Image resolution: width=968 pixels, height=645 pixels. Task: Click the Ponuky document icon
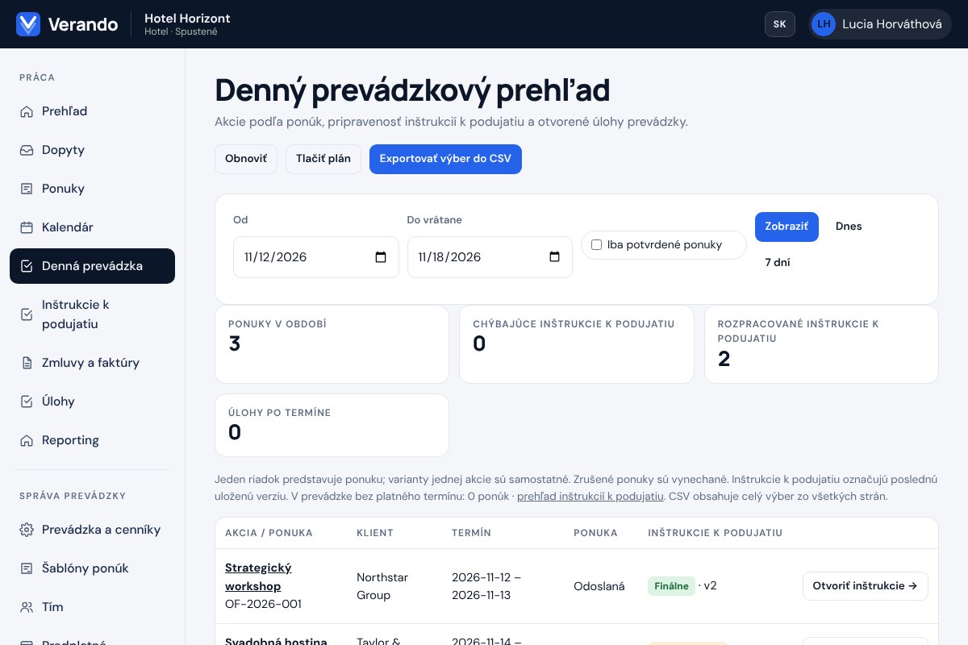tap(27, 189)
